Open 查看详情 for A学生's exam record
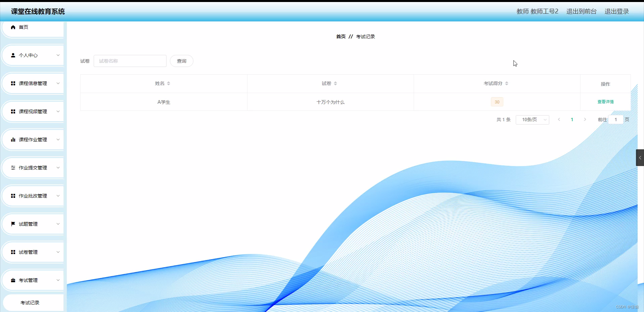The width and height of the screenshot is (644, 312). coord(605,101)
